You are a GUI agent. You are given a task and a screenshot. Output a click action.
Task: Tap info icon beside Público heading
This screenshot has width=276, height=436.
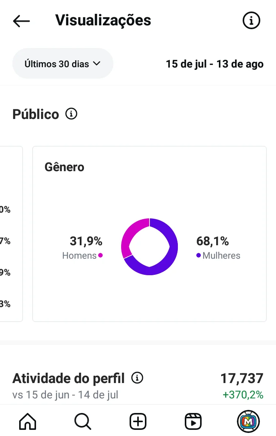pyautogui.click(x=71, y=114)
